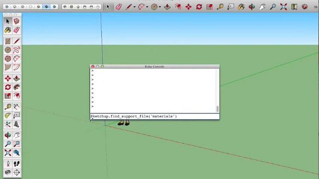
Task: Select Arc tool in left palette
Action: (x=16, y=59)
